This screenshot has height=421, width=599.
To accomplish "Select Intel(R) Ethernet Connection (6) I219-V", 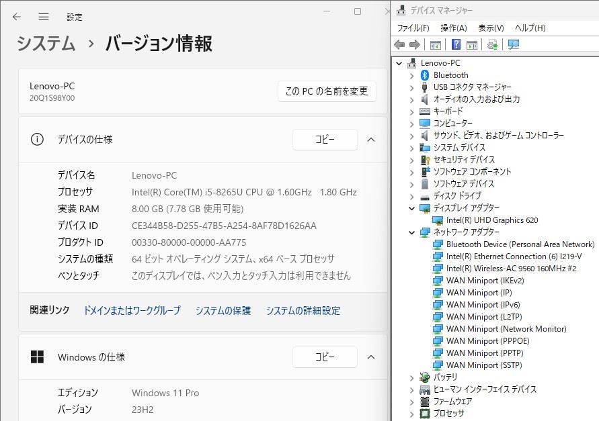I will (x=514, y=256).
